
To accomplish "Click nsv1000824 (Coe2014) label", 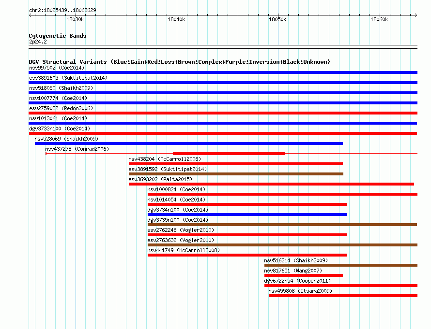I will click(x=176, y=189).
